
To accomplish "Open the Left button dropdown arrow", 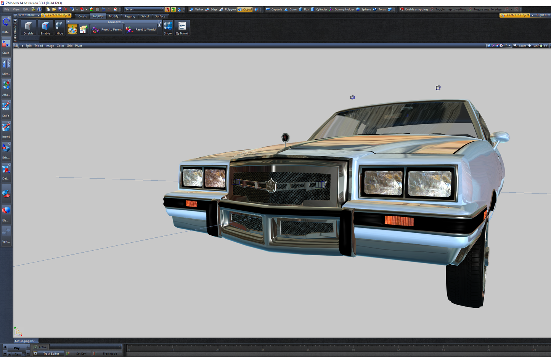I will pyautogui.click(x=39, y=15).
